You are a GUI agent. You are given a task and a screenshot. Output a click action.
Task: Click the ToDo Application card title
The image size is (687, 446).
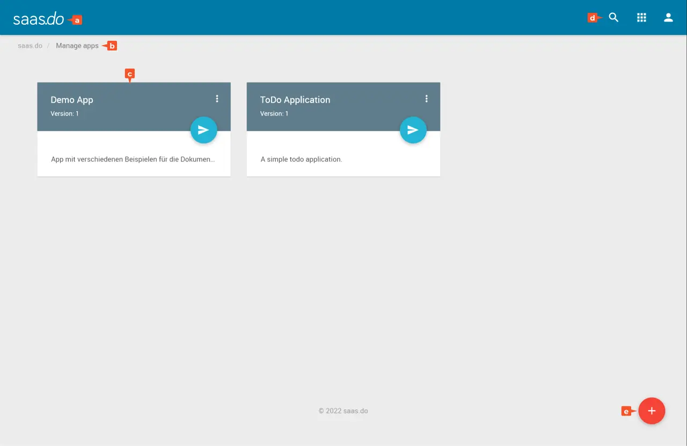[295, 100]
